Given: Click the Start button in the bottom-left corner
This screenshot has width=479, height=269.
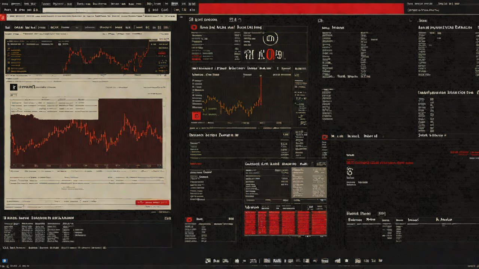Looking at the screenshot, I should point(5,261).
